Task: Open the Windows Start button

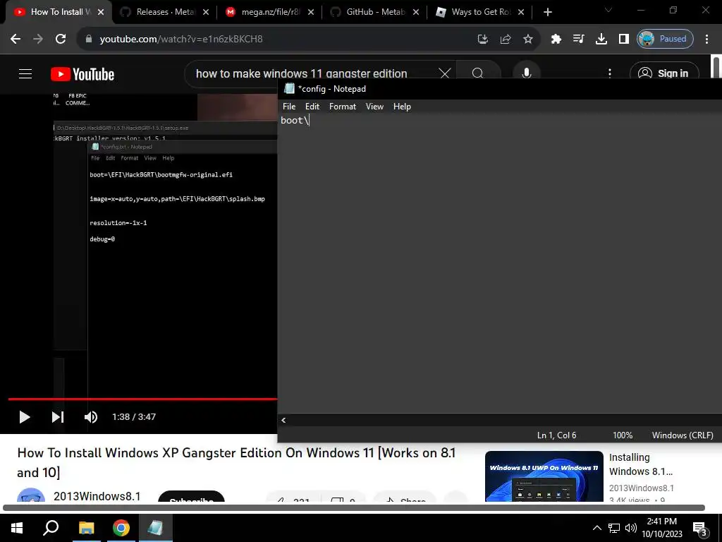Action: pyautogui.click(x=17, y=528)
